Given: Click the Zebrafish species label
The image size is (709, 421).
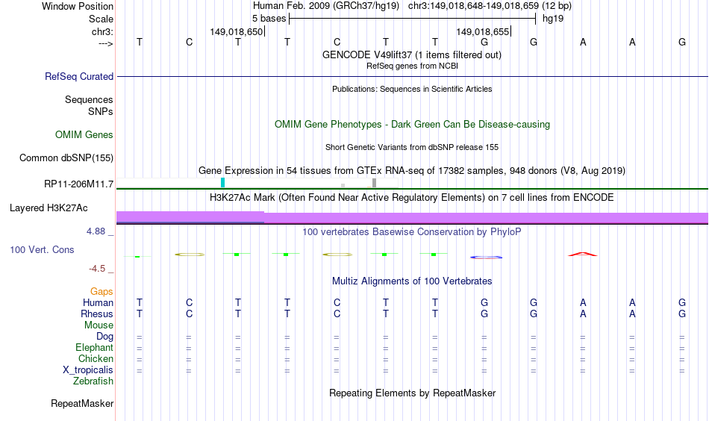Looking at the screenshot, I should [93, 381].
